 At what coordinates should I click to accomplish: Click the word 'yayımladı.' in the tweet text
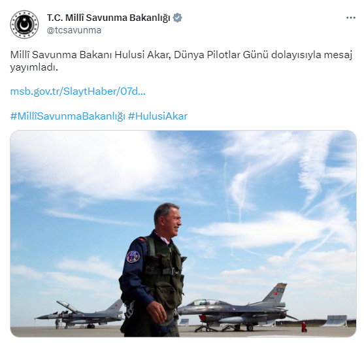[x=34, y=67]
